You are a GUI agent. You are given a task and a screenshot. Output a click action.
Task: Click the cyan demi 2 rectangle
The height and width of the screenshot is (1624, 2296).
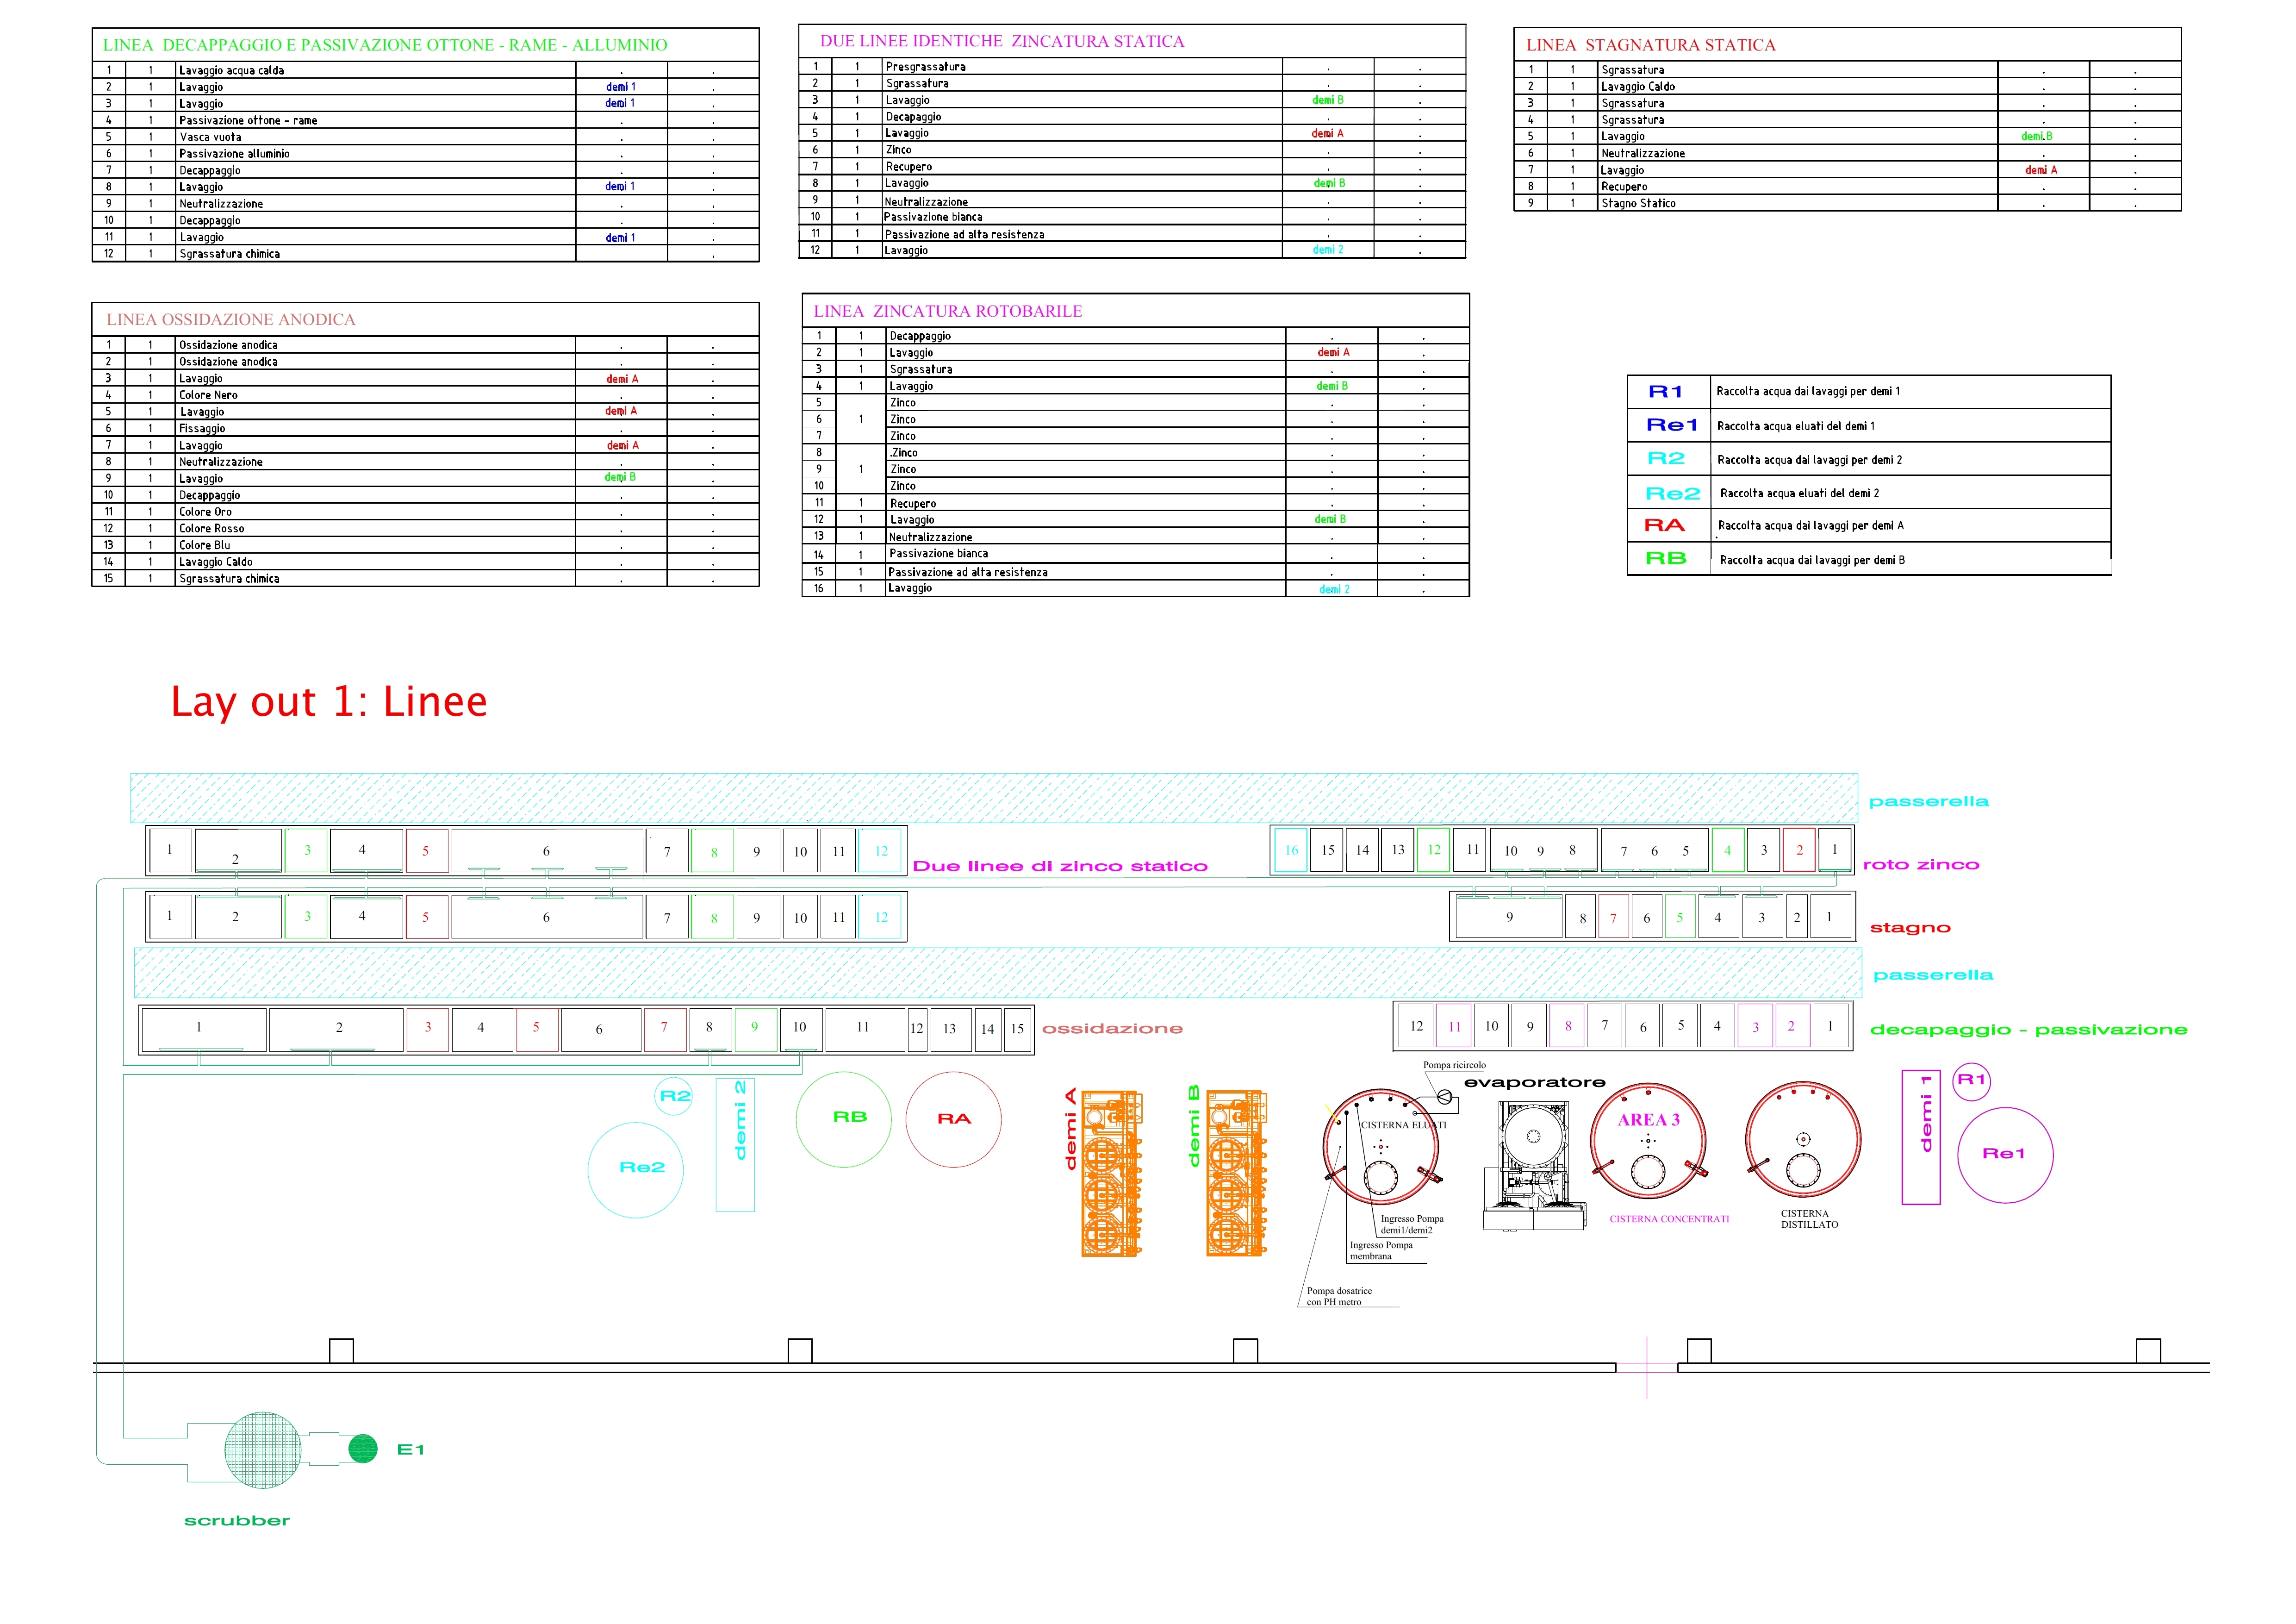[735, 1146]
